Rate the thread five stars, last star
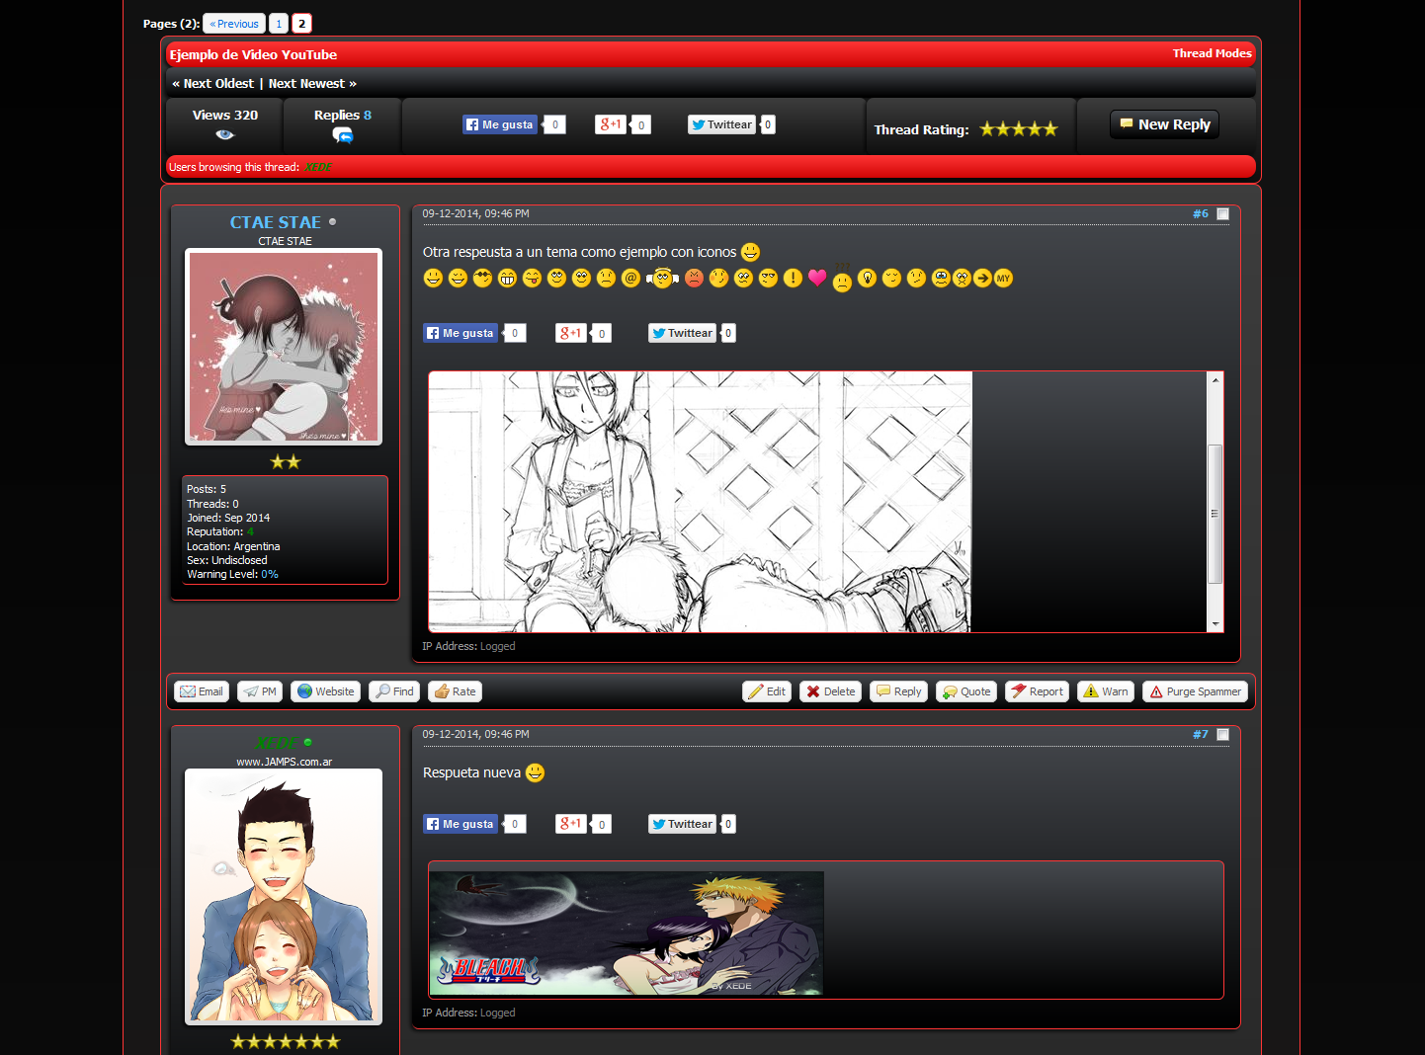 pyautogui.click(x=1049, y=129)
